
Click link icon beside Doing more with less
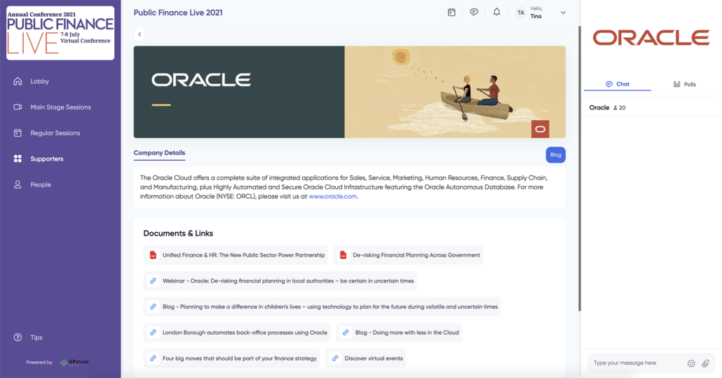tap(346, 332)
